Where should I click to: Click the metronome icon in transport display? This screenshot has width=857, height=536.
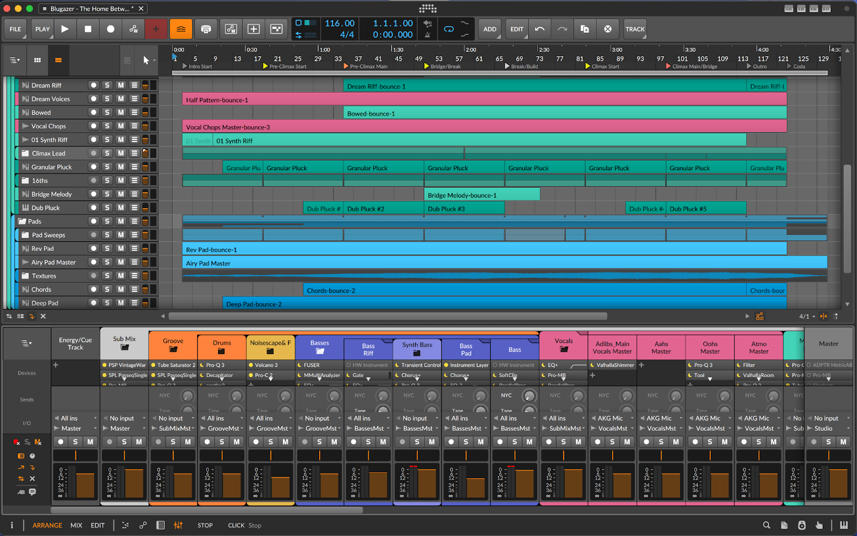427,35
